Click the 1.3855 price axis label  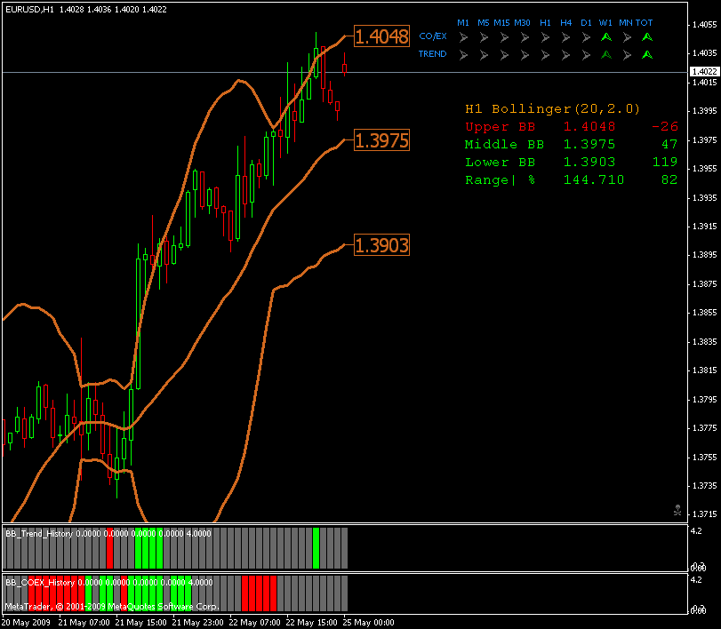click(x=705, y=313)
